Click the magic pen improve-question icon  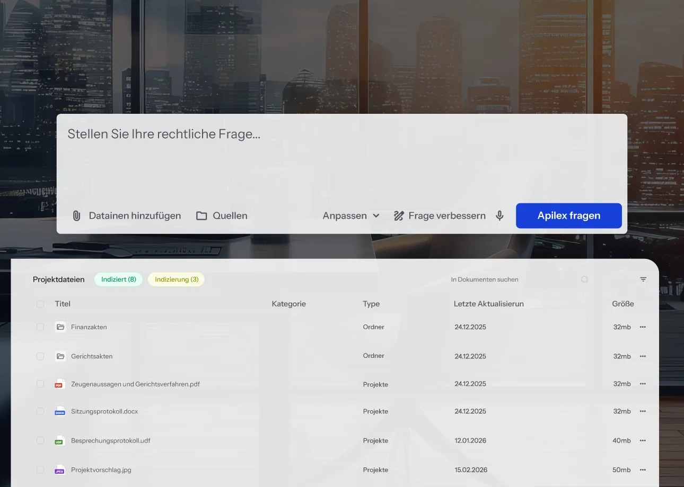tap(399, 216)
